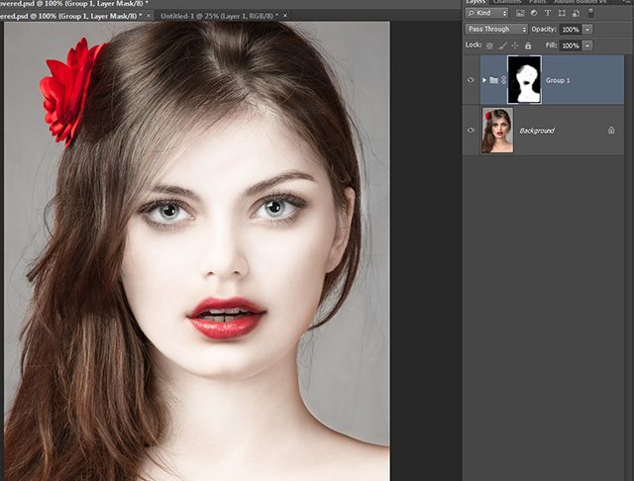Click lock position move icon
The height and width of the screenshot is (481, 634).
(516, 46)
